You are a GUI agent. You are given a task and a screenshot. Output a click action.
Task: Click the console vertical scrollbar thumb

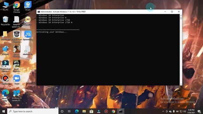181,18
